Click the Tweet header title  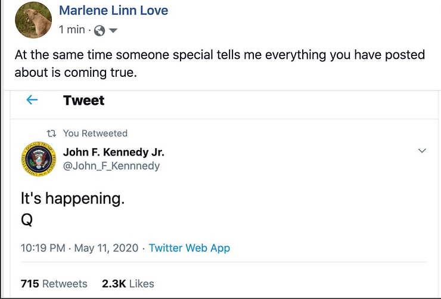pos(83,101)
